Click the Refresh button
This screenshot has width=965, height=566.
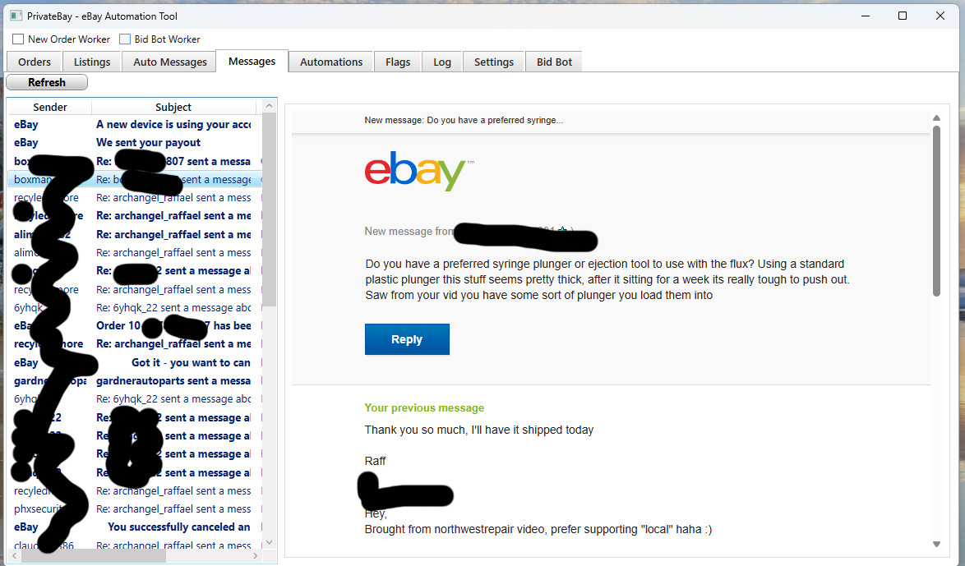click(x=47, y=82)
